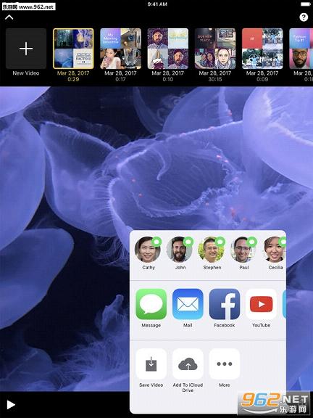Choose Add To iCloud Drive
This screenshot has height=418, width=313.
pyautogui.click(x=188, y=364)
